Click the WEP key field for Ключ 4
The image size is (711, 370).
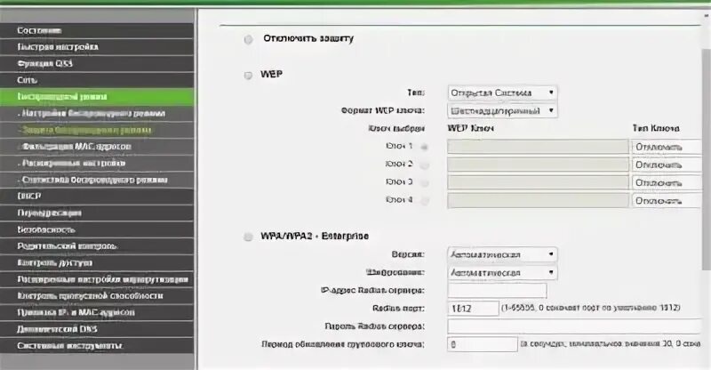pos(538,201)
